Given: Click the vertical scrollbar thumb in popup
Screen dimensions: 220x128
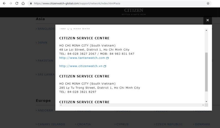Looking at the screenshot, I should click(x=206, y=72).
